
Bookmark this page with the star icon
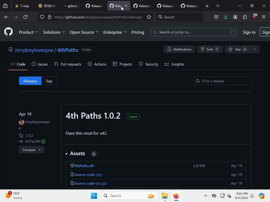click(x=149, y=17)
